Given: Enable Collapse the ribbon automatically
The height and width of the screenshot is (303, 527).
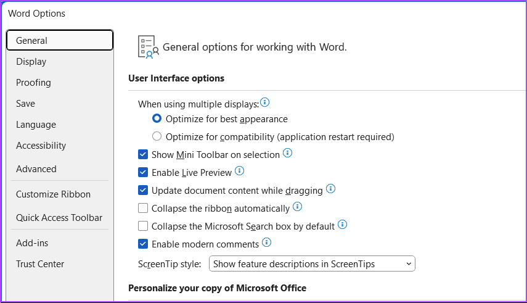Looking at the screenshot, I should click(x=143, y=209).
